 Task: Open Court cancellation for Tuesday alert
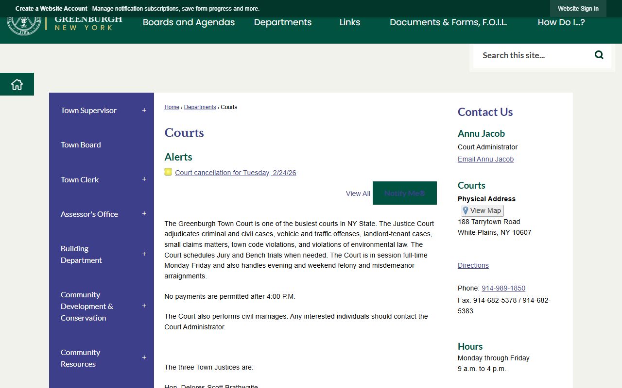(236, 173)
